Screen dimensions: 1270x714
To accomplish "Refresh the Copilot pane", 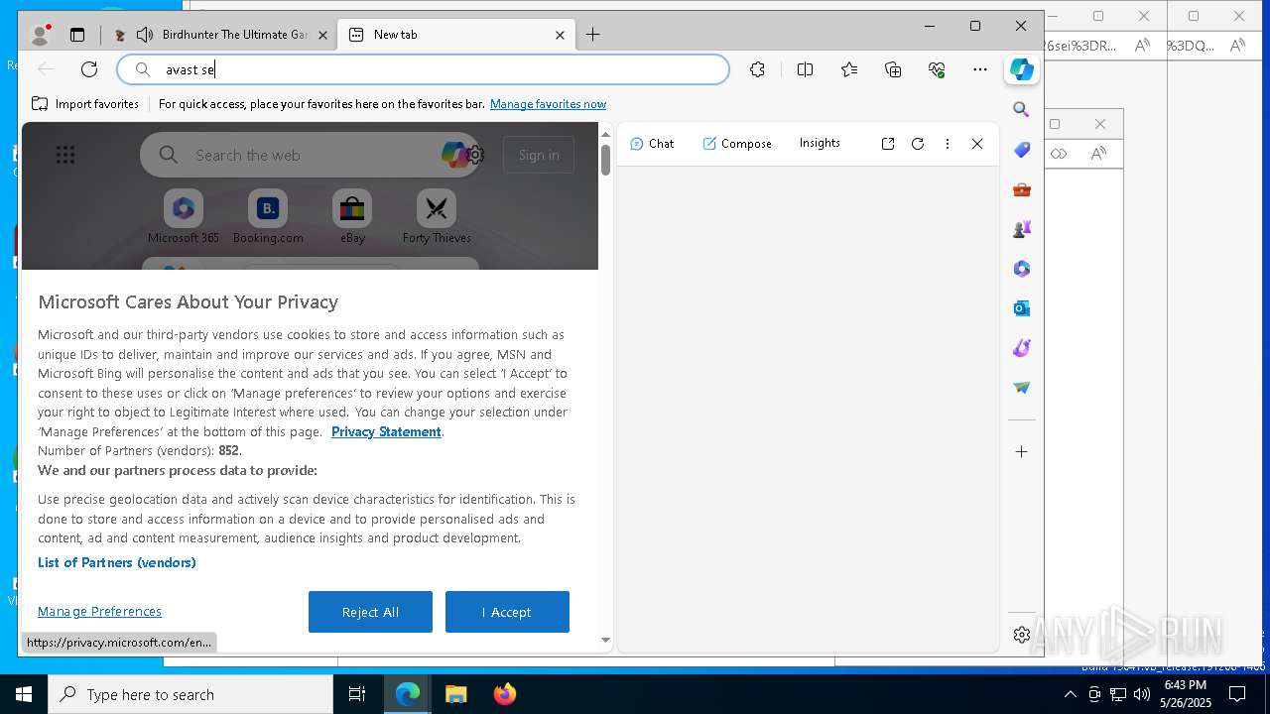I will coord(918,144).
